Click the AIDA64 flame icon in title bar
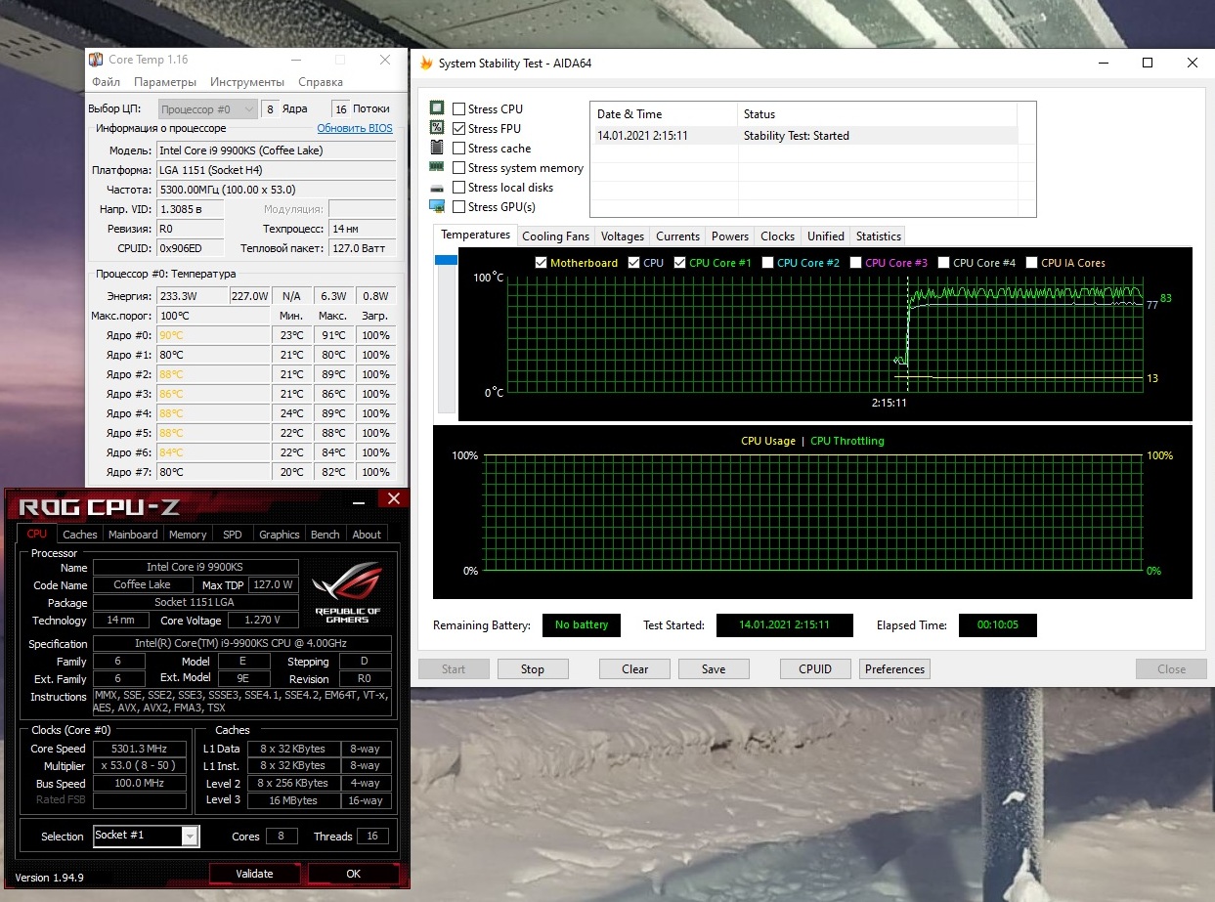Image resolution: width=1215 pixels, height=902 pixels. point(426,64)
